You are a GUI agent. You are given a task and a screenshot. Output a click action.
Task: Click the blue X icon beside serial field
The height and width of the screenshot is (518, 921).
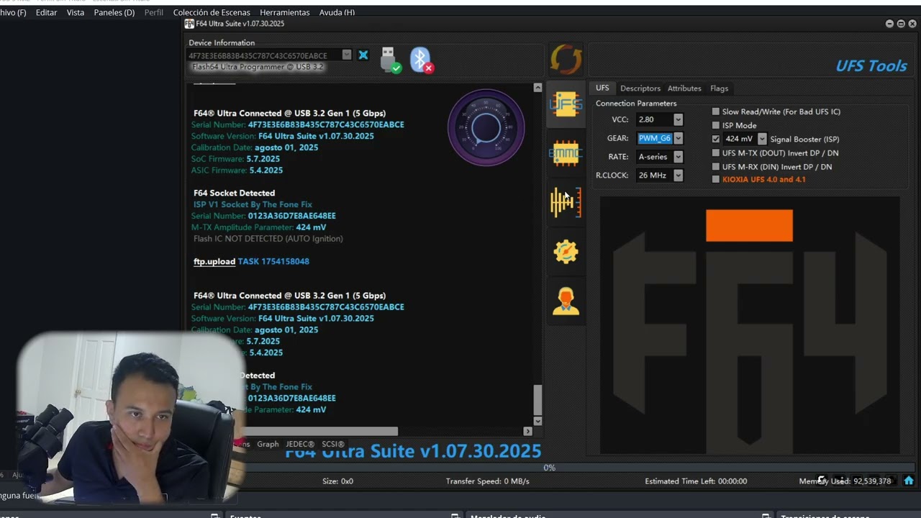(363, 55)
